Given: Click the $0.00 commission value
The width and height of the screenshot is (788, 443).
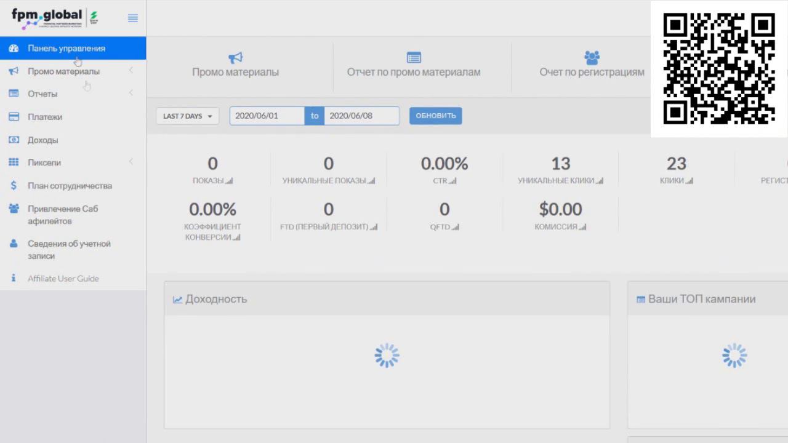Looking at the screenshot, I should click(560, 209).
